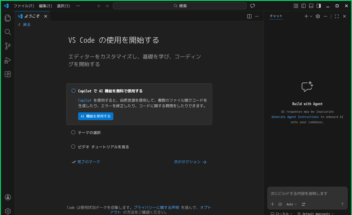This screenshot has height=215, width=352.
Task: Click the テーマの選択 step label
Action: (x=89, y=133)
